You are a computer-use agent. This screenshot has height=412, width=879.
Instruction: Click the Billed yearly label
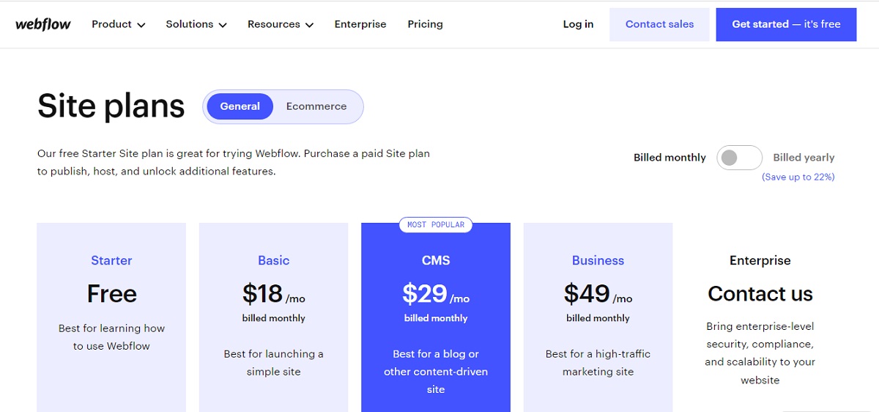tap(804, 158)
